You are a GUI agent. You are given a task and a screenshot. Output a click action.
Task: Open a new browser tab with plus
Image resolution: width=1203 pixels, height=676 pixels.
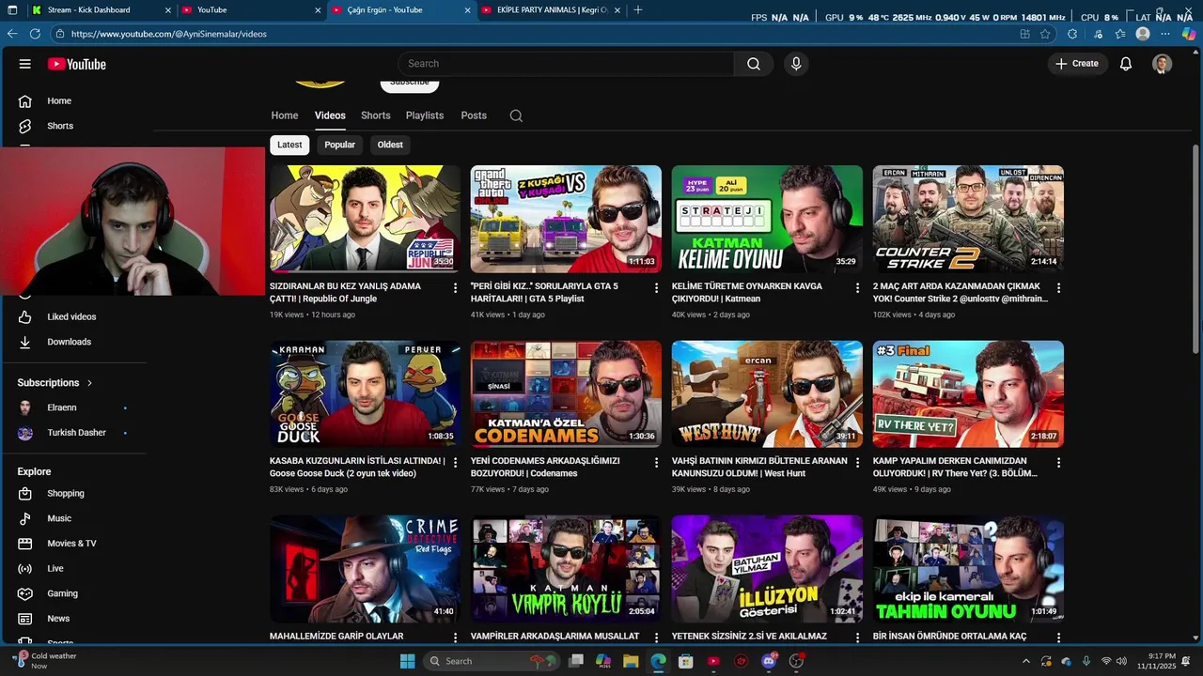point(638,10)
